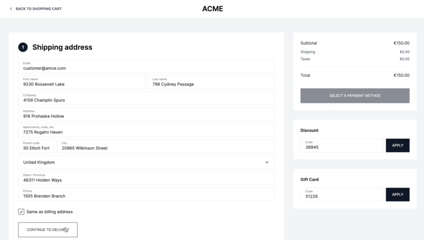
Task: Click the step 1 circle badge
Action: click(23, 47)
